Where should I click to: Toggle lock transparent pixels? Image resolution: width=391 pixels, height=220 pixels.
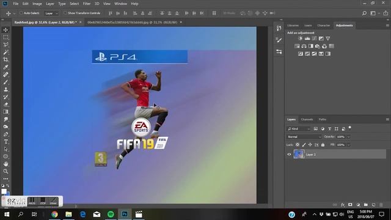(298, 145)
